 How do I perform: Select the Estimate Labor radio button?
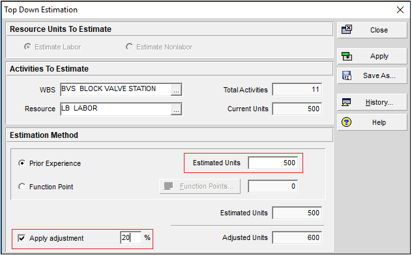click(27, 47)
